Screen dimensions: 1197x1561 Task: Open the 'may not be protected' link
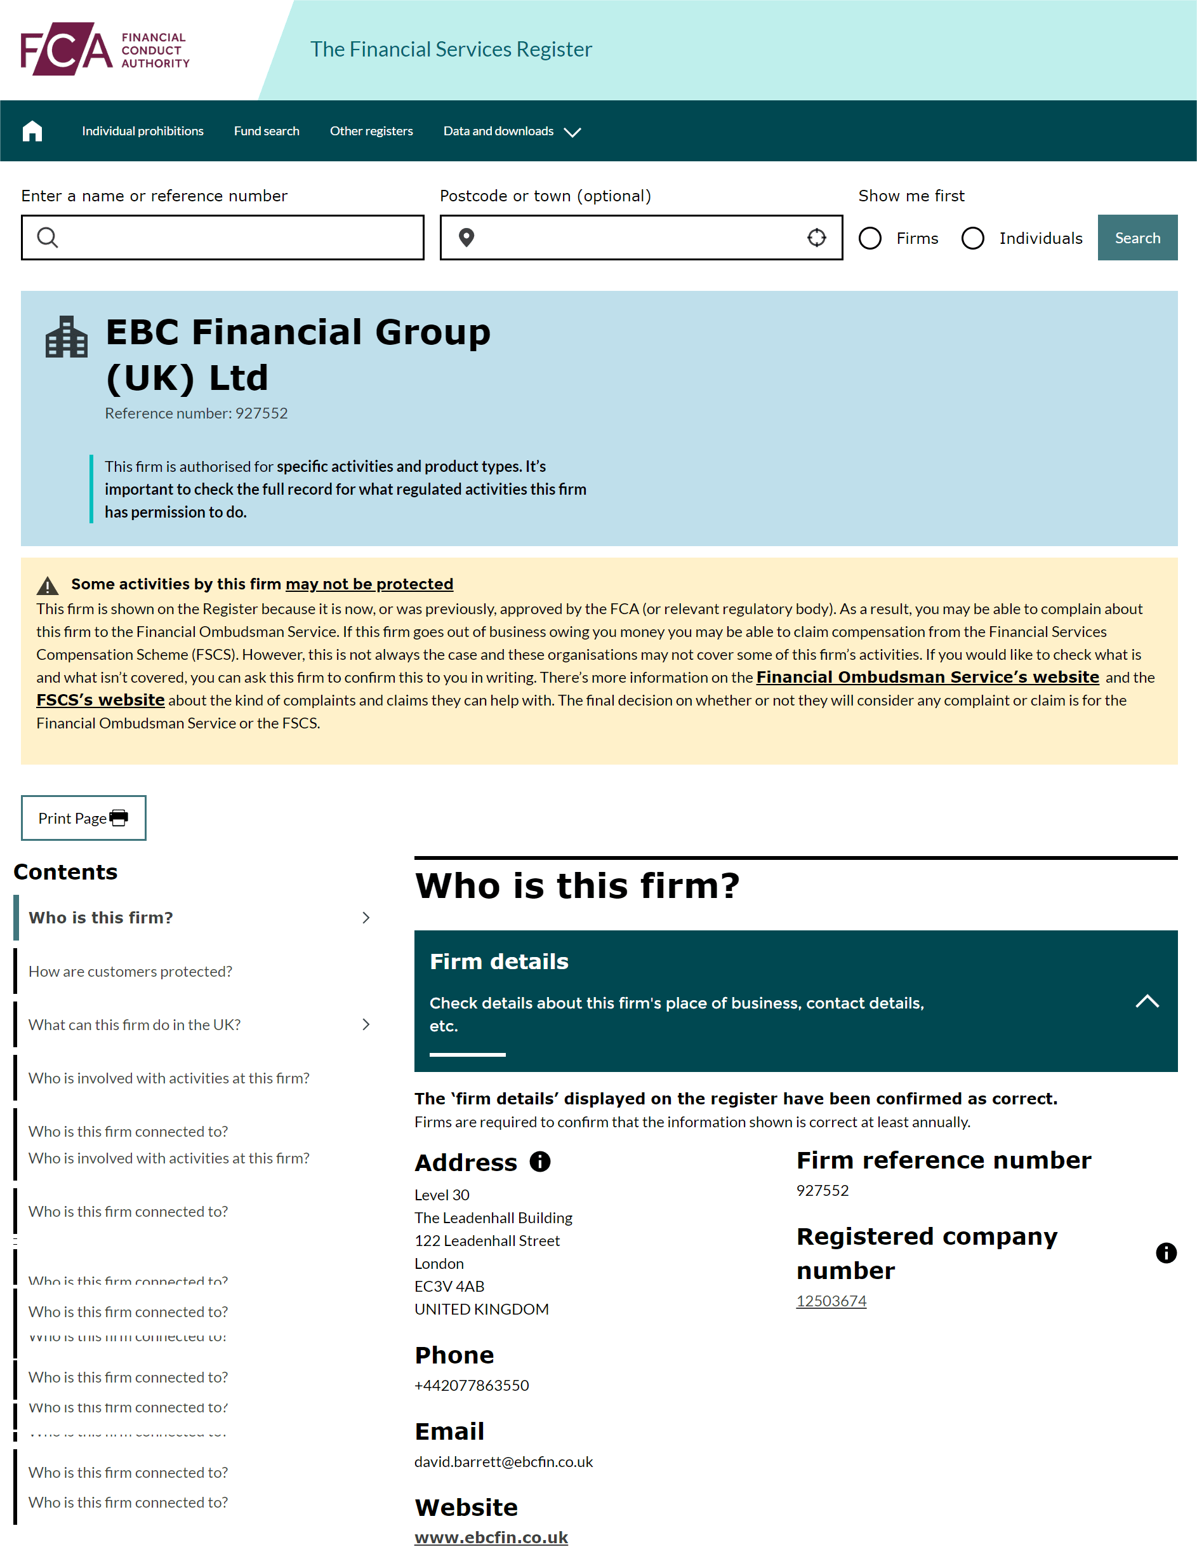point(369,584)
